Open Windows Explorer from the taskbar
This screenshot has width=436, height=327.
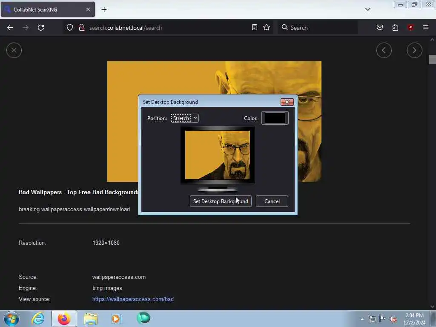(x=91, y=318)
